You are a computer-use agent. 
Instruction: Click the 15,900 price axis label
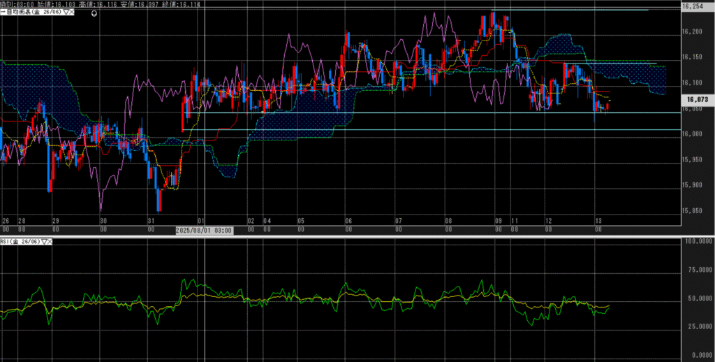(692, 185)
